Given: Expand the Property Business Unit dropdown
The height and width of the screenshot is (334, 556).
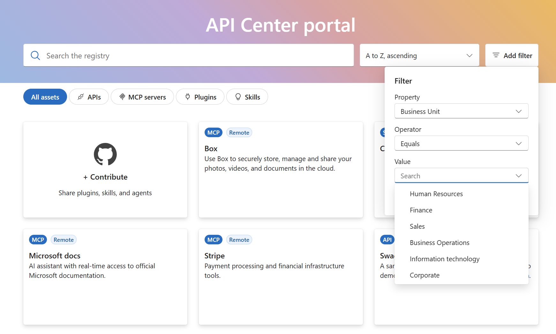Looking at the screenshot, I should coord(461,111).
